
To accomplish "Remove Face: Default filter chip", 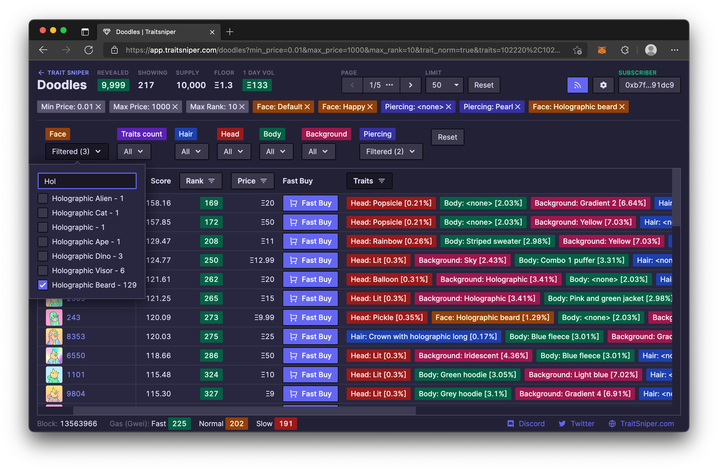I will click(x=307, y=107).
